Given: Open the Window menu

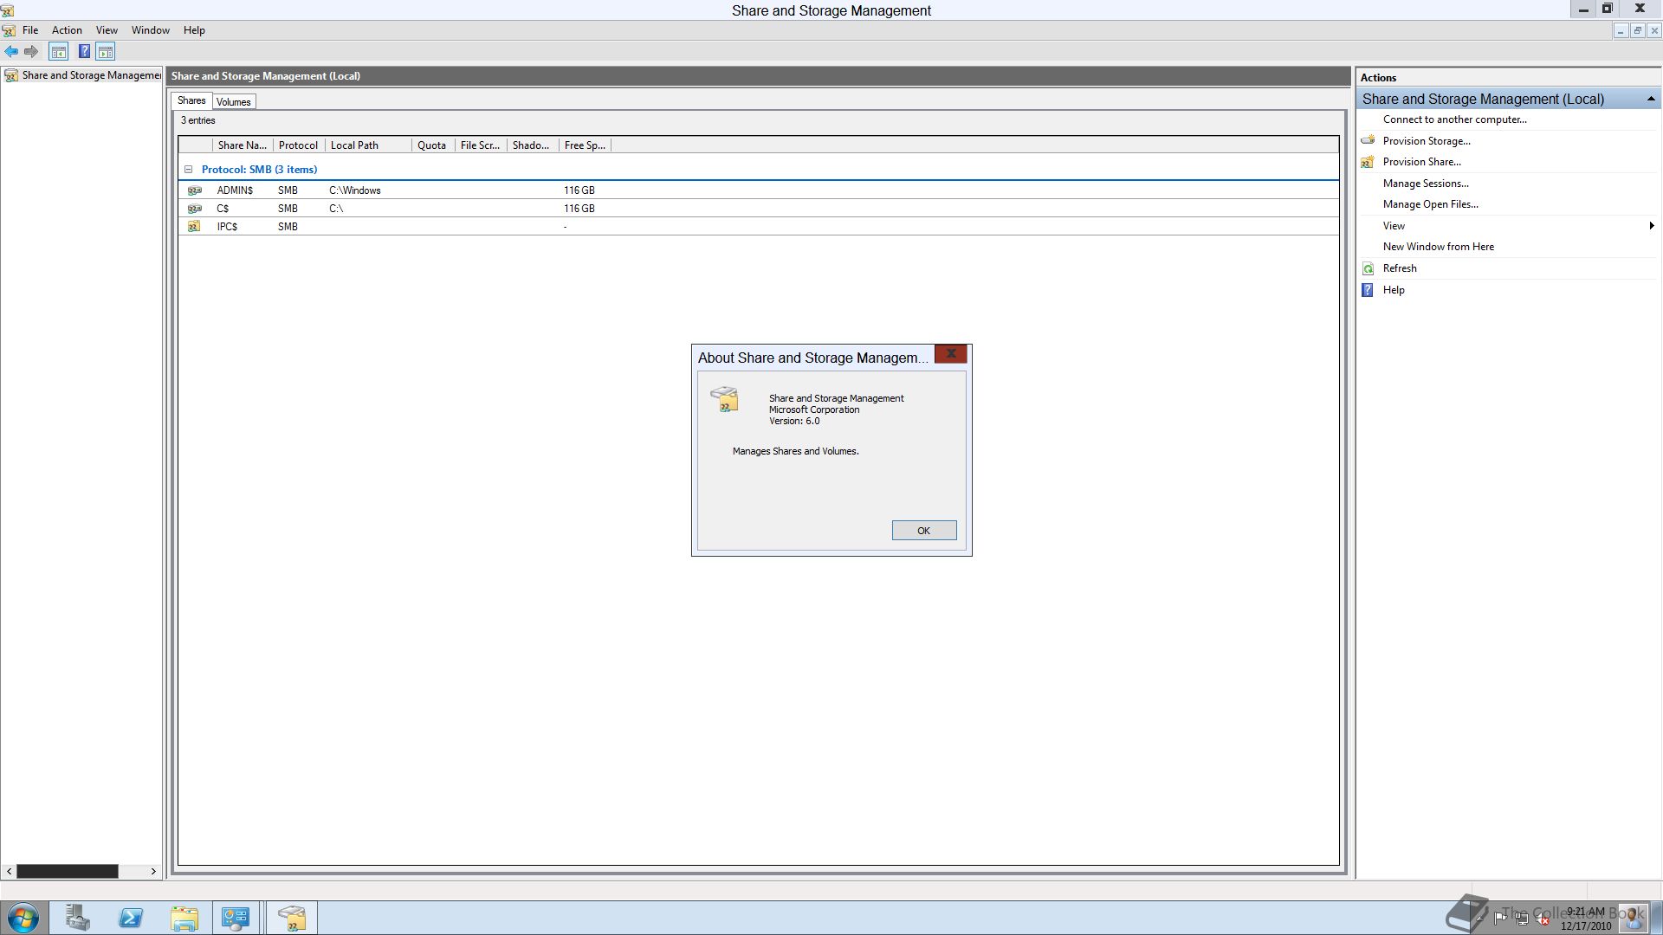Looking at the screenshot, I should pos(150,30).
